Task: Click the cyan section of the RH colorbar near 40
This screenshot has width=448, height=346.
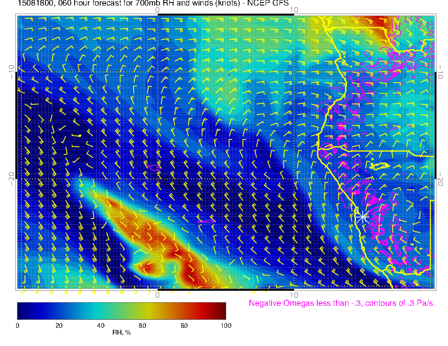Action: point(101,311)
